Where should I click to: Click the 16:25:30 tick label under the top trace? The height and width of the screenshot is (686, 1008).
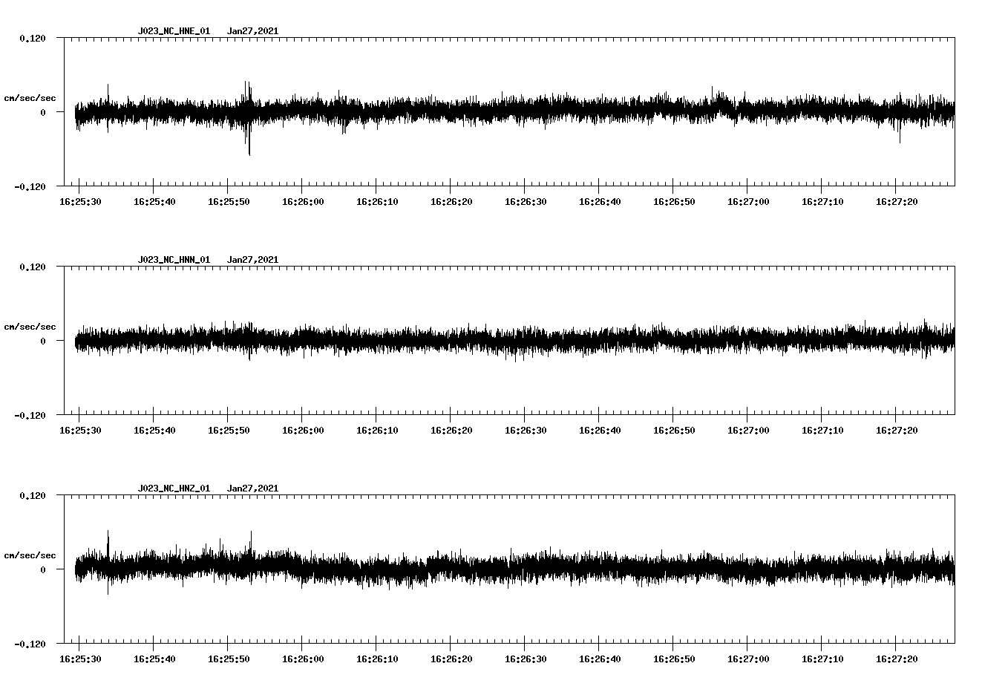[x=82, y=200]
